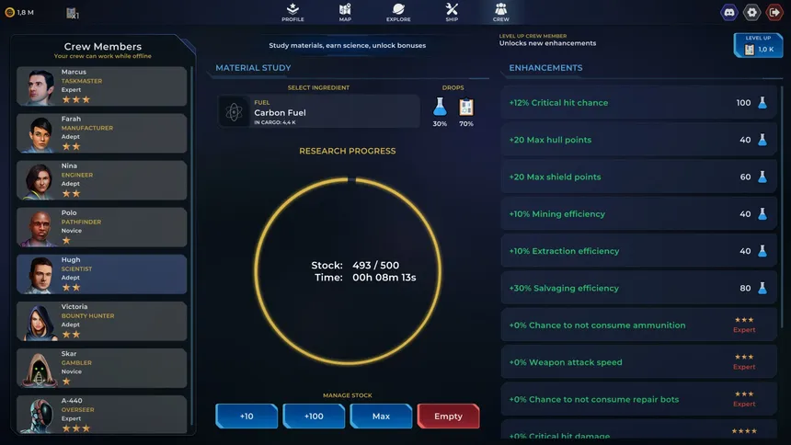Click locked Weapon attack speed enhancement
The width and height of the screenshot is (791, 445).
pyautogui.click(x=638, y=362)
